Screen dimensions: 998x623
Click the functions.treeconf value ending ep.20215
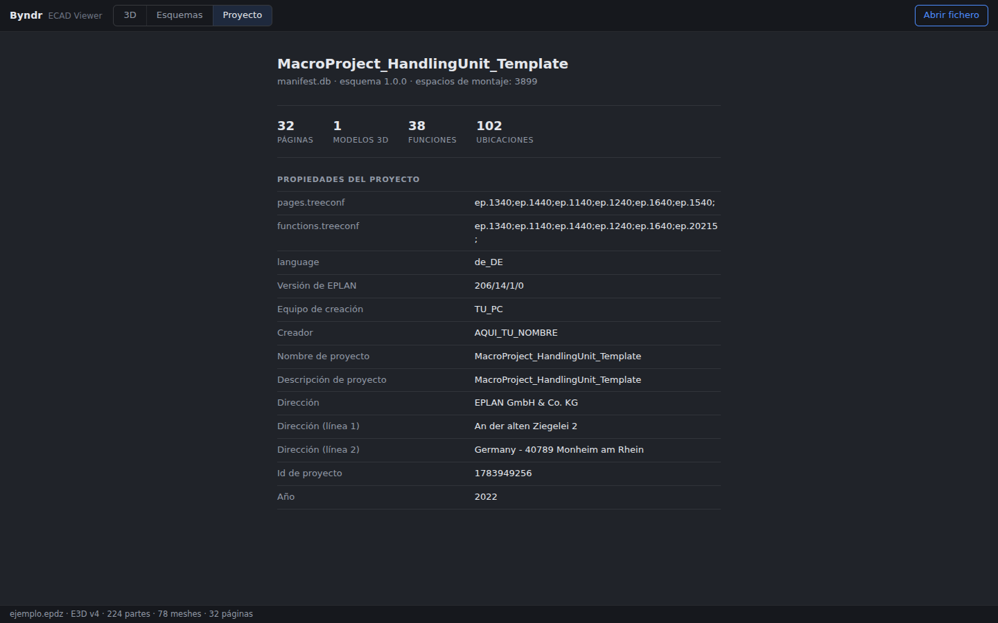[x=596, y=233]
